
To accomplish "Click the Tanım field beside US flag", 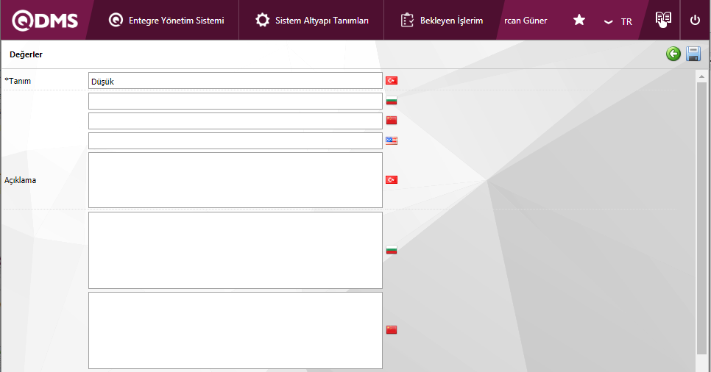I will tap(236, 141).
